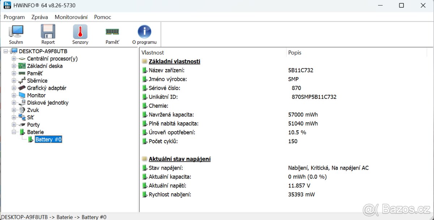Expand the Základní deska node
434x220 pixels.
(x=14, y=66)
